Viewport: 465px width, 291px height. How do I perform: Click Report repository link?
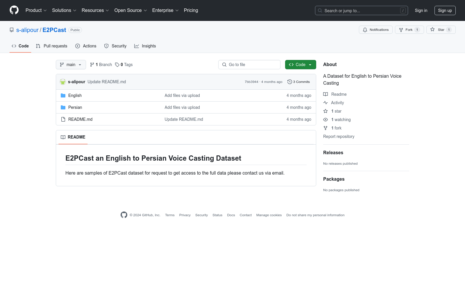coord(339,136)
